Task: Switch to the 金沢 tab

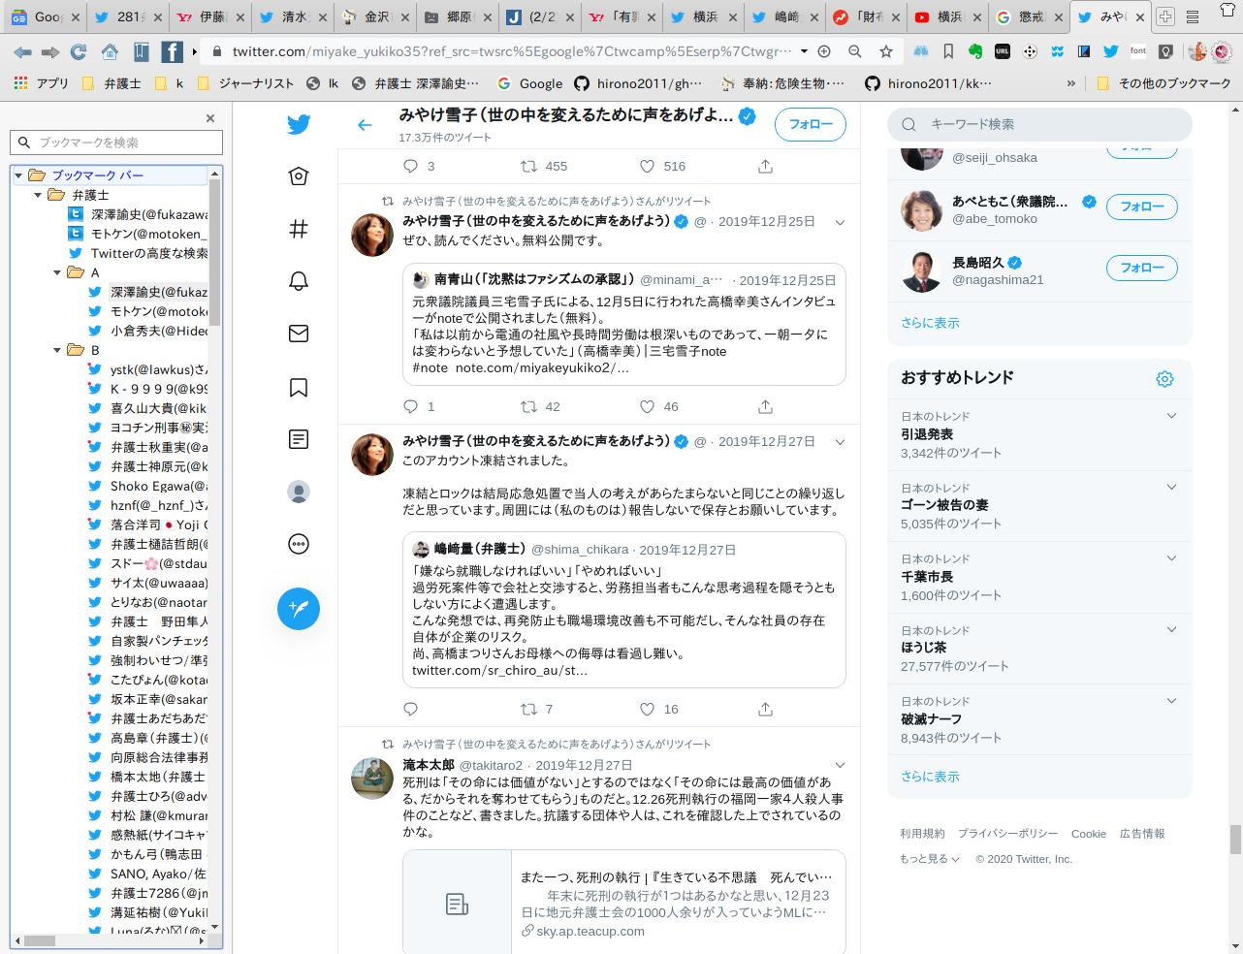Action: coord(376,16)
